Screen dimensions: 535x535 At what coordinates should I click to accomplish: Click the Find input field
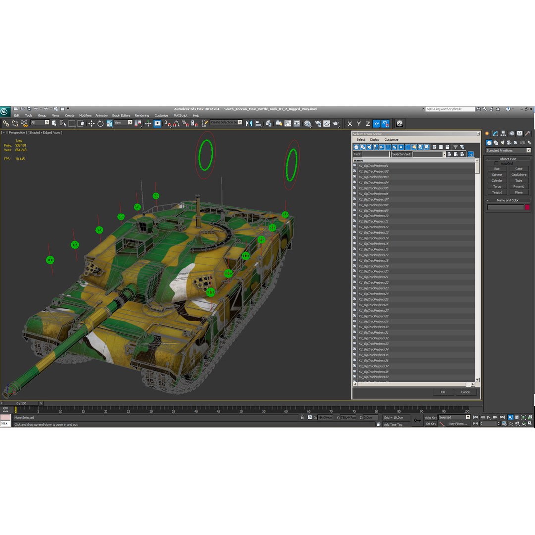(375, 154)
